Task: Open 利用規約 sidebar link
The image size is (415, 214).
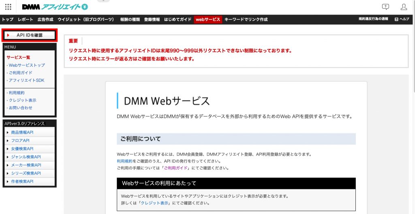Action: [17, 93]
